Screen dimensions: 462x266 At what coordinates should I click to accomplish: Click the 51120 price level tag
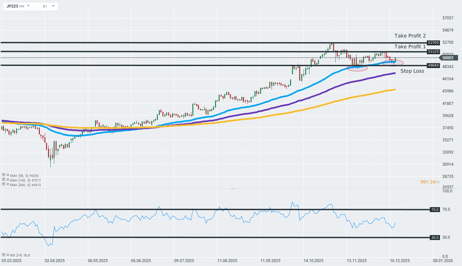(x=433, y=51)
